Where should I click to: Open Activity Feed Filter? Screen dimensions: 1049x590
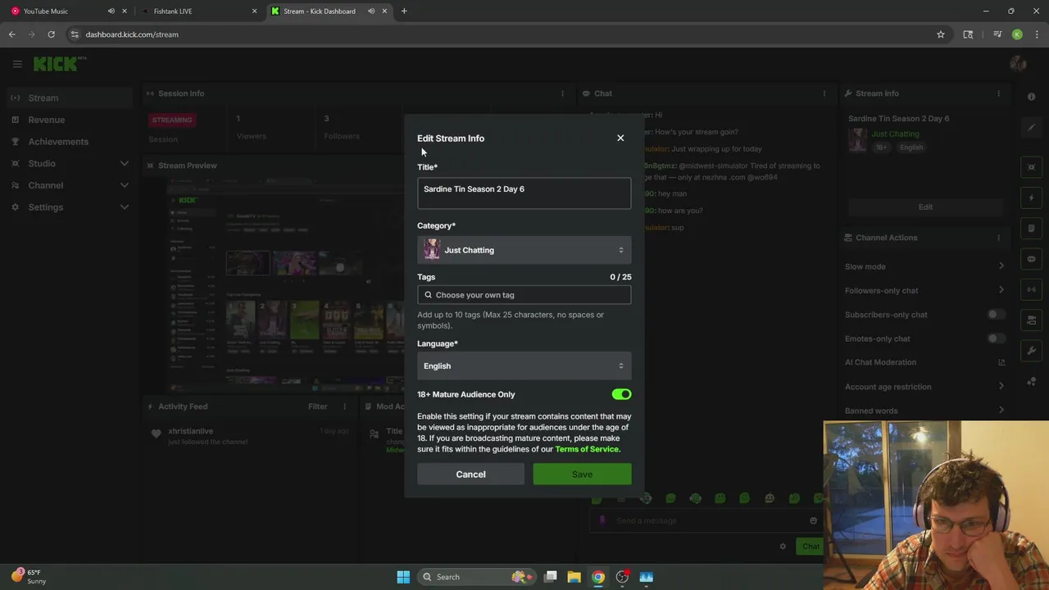pos(317,406)
